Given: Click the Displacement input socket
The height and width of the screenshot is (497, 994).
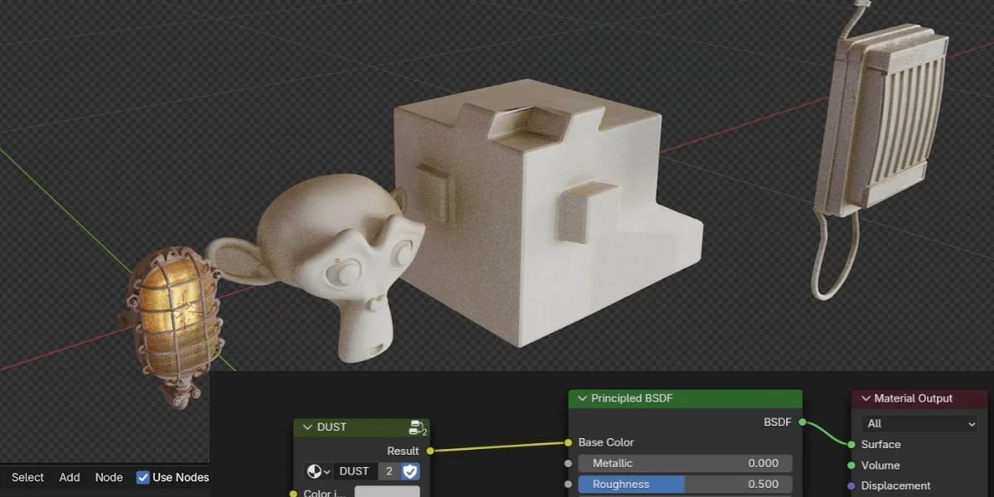Looking at the screenshot, I should (850, 485).
